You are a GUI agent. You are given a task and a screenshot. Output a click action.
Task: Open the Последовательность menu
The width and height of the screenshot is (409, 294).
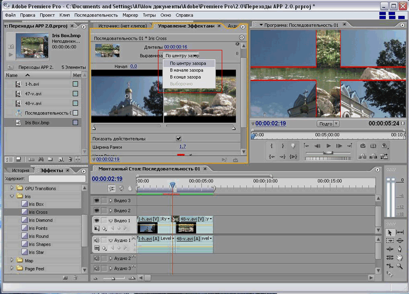[96, 15]
